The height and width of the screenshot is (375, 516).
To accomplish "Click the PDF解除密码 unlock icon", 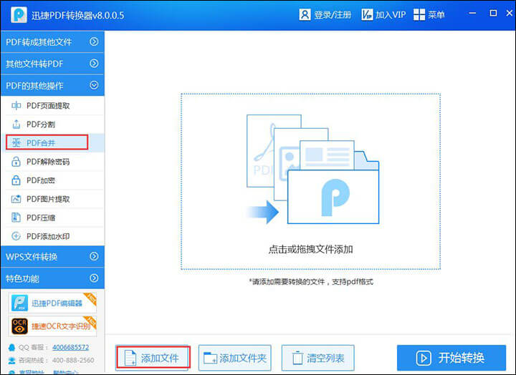I will (16, 161).
